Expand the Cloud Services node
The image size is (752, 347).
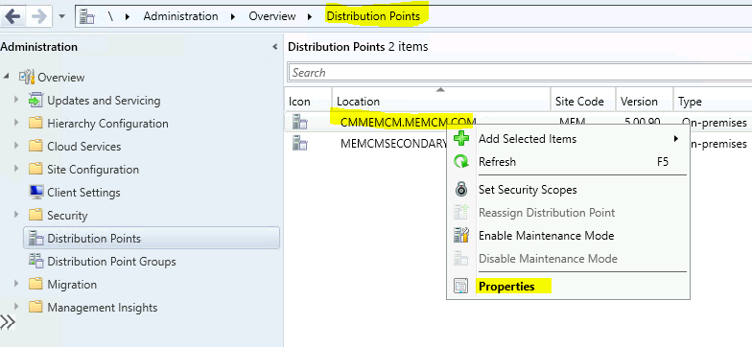click(16, 146)
